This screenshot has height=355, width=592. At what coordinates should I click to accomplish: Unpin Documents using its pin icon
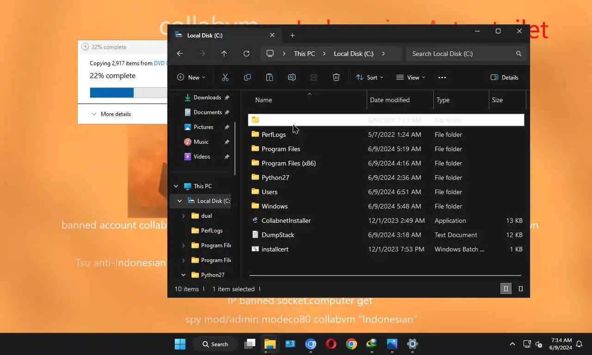[227, 112]
